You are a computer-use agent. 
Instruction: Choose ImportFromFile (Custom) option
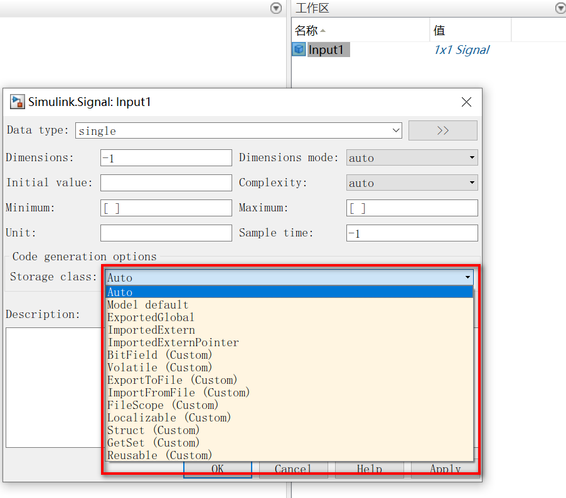pyautogui.click(x=289, y=392)
